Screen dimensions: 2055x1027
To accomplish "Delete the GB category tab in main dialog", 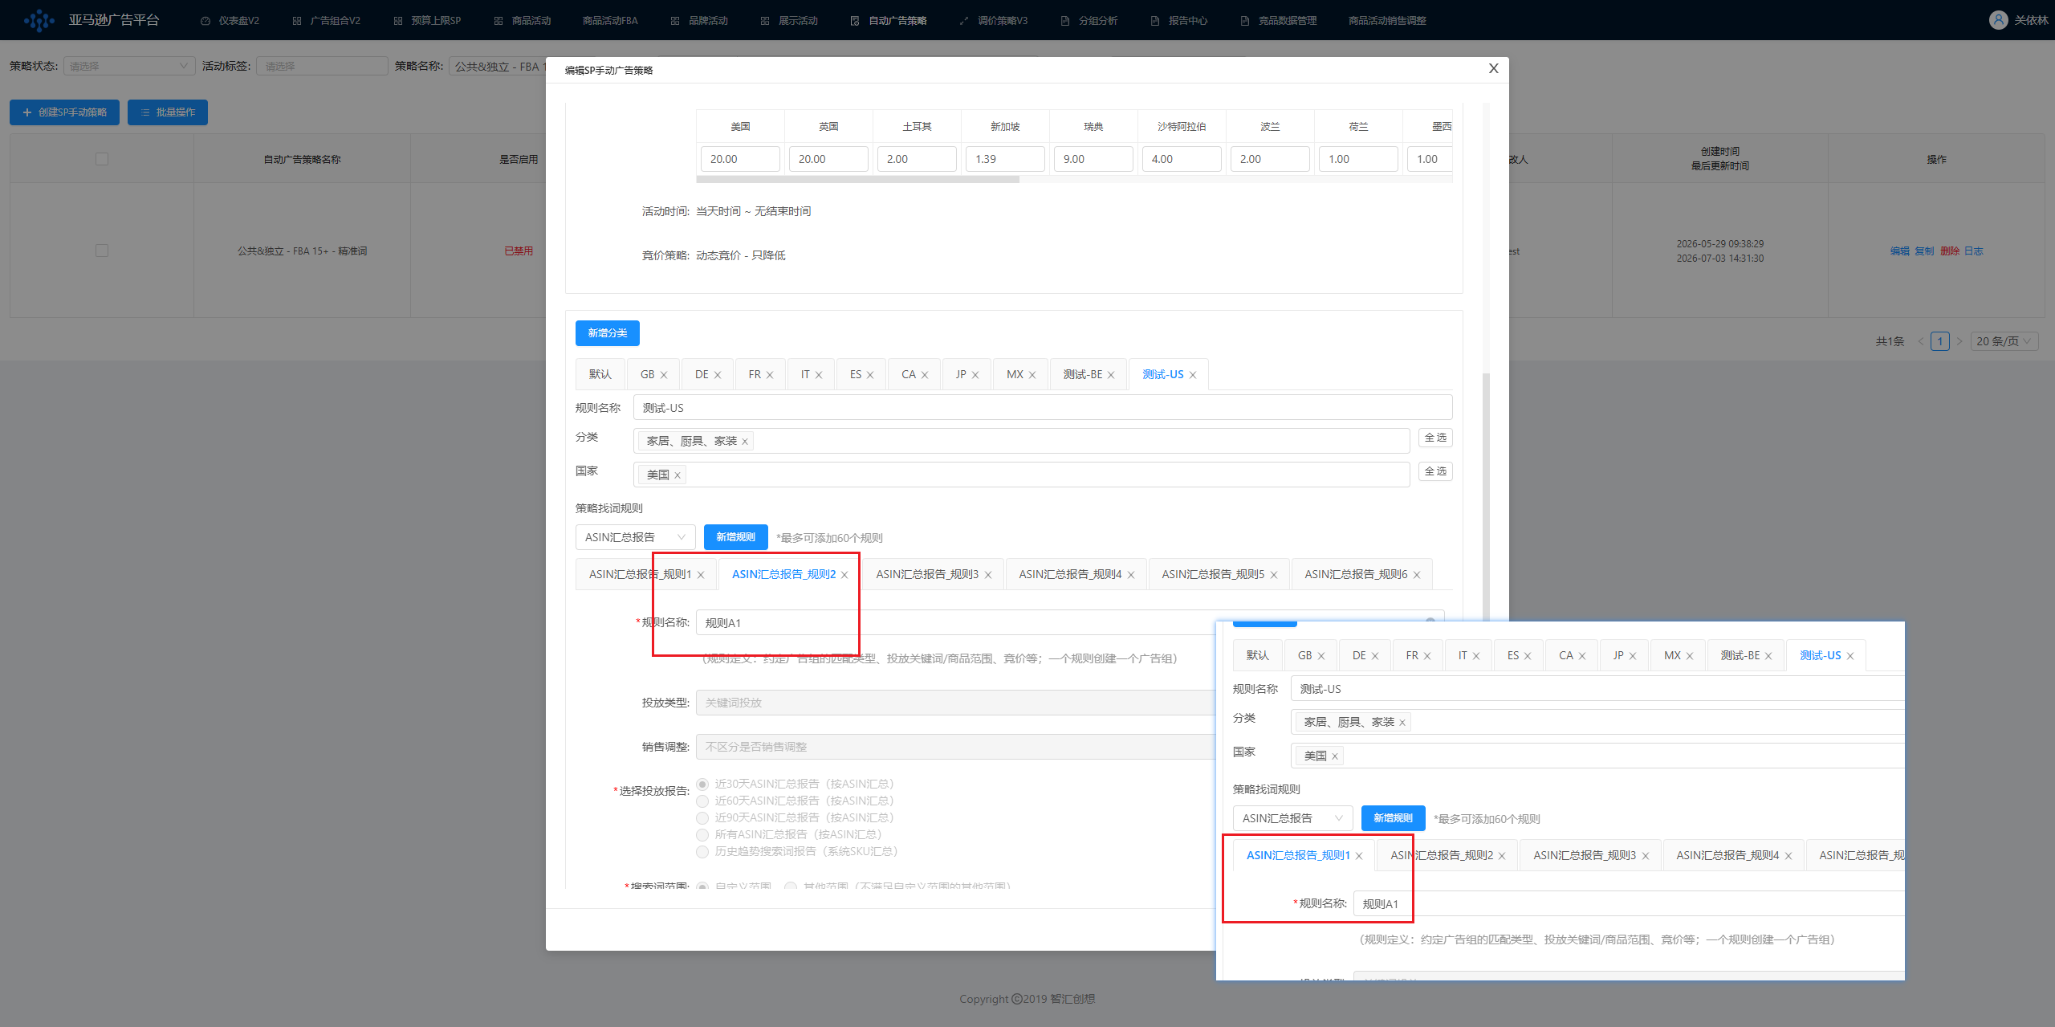I will tap(664, 375).
